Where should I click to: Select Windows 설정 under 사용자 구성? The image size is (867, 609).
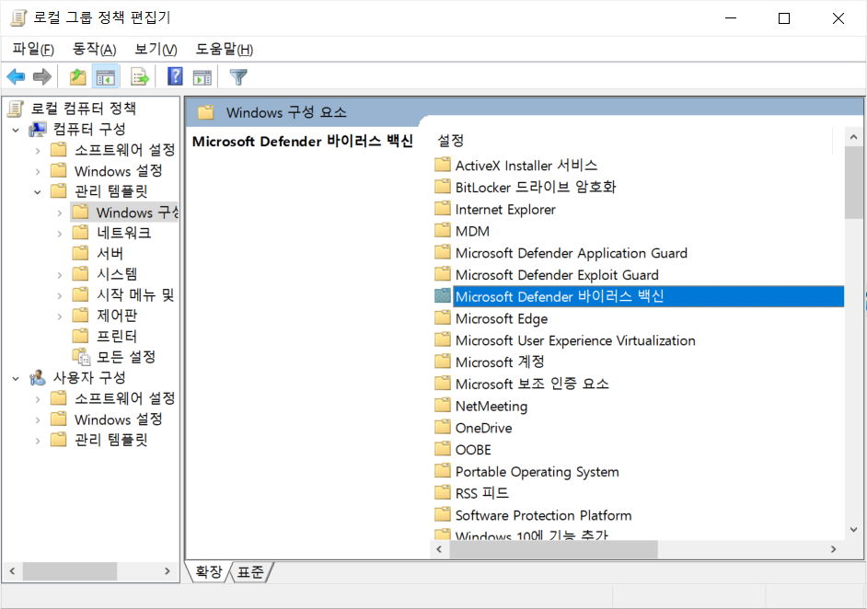(x=119, y=419)
